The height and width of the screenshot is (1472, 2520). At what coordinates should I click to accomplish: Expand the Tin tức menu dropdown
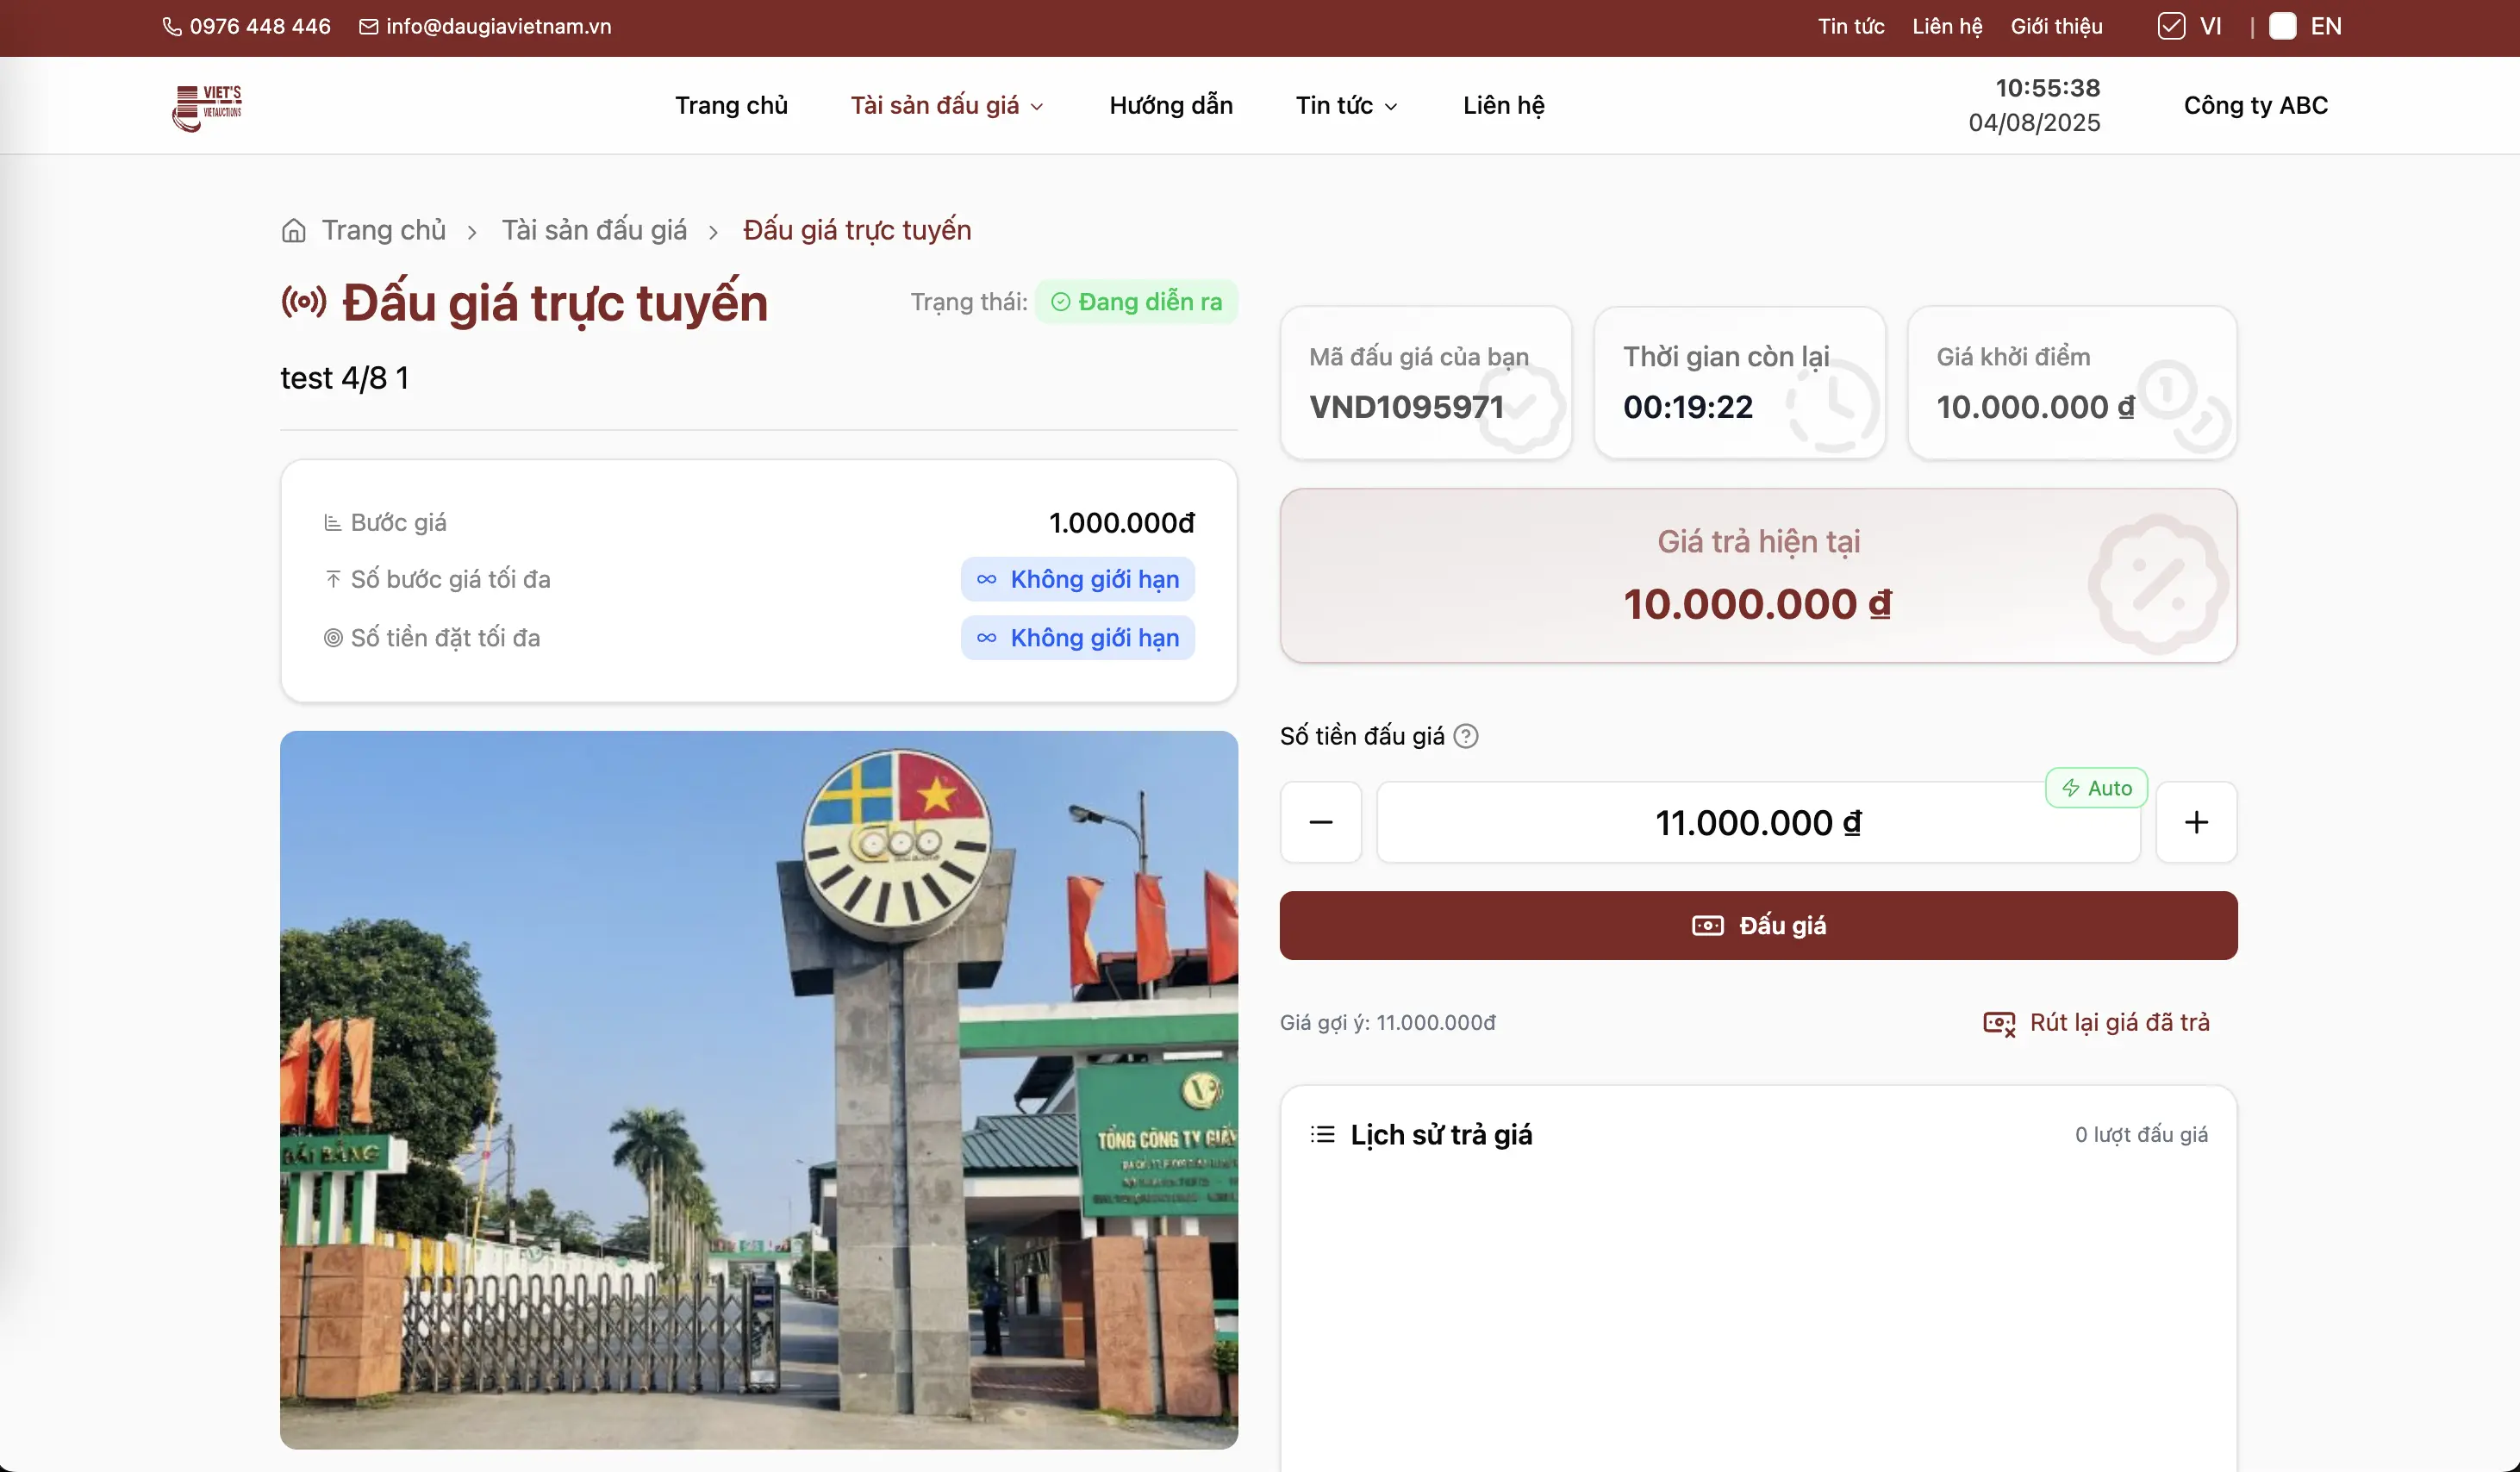(1346, 105)
